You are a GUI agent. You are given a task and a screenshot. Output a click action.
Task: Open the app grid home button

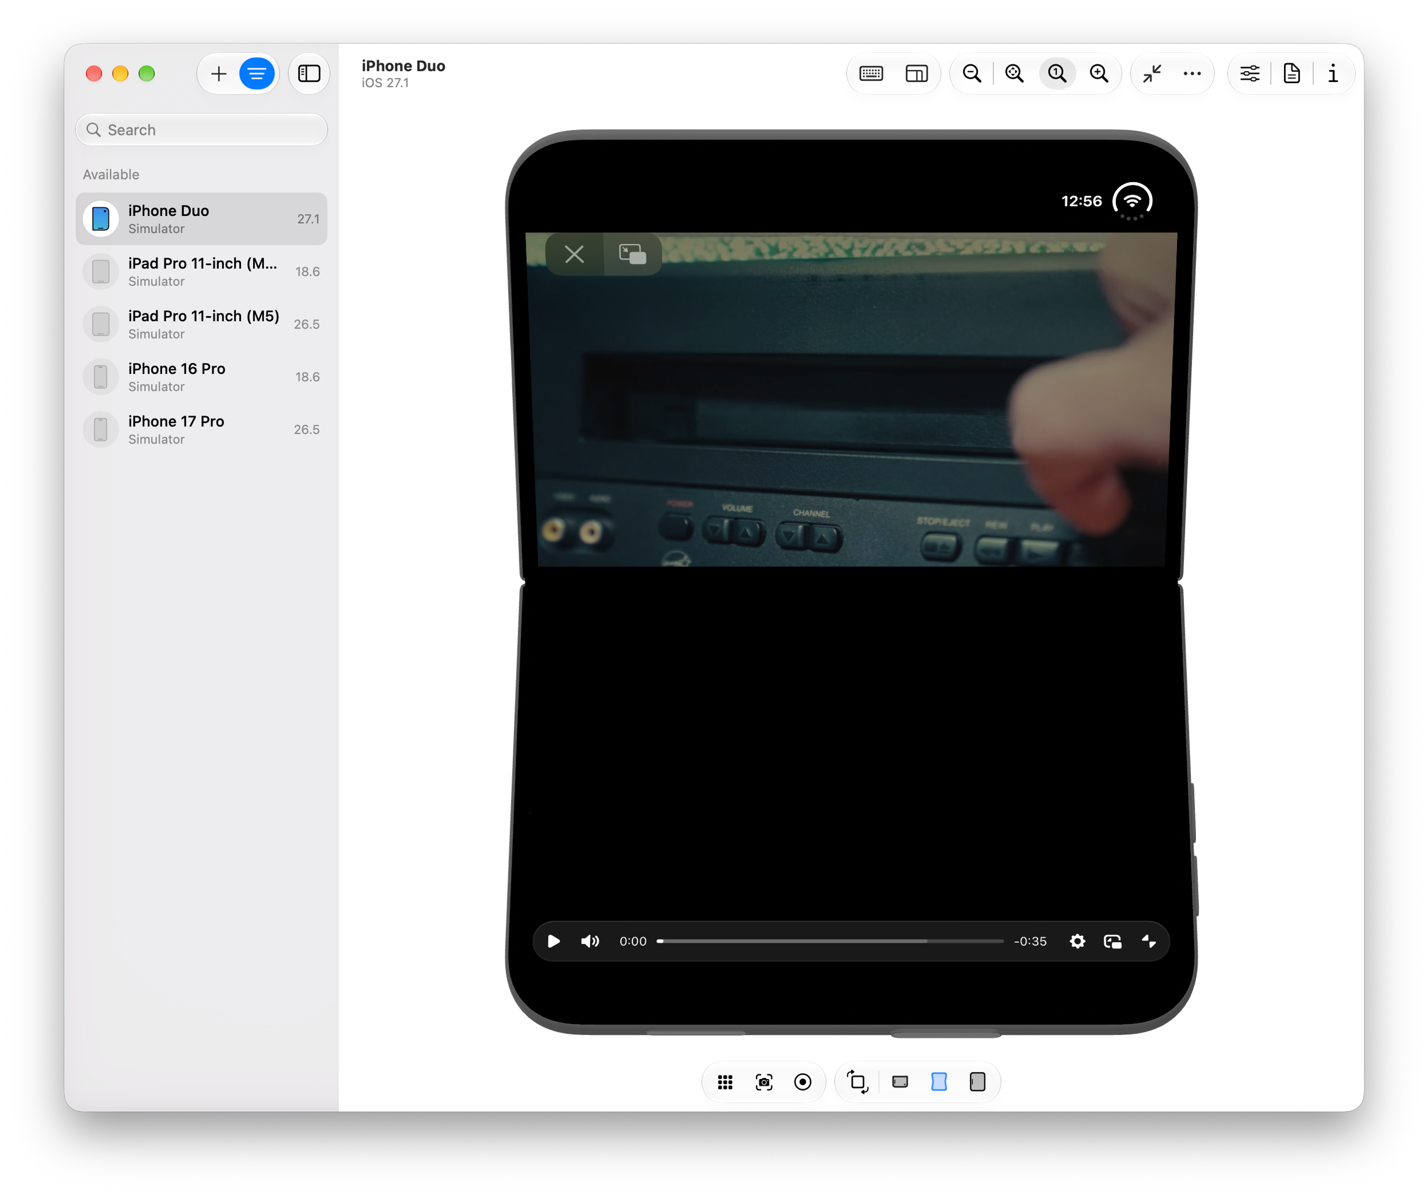tap(726, 1083)
